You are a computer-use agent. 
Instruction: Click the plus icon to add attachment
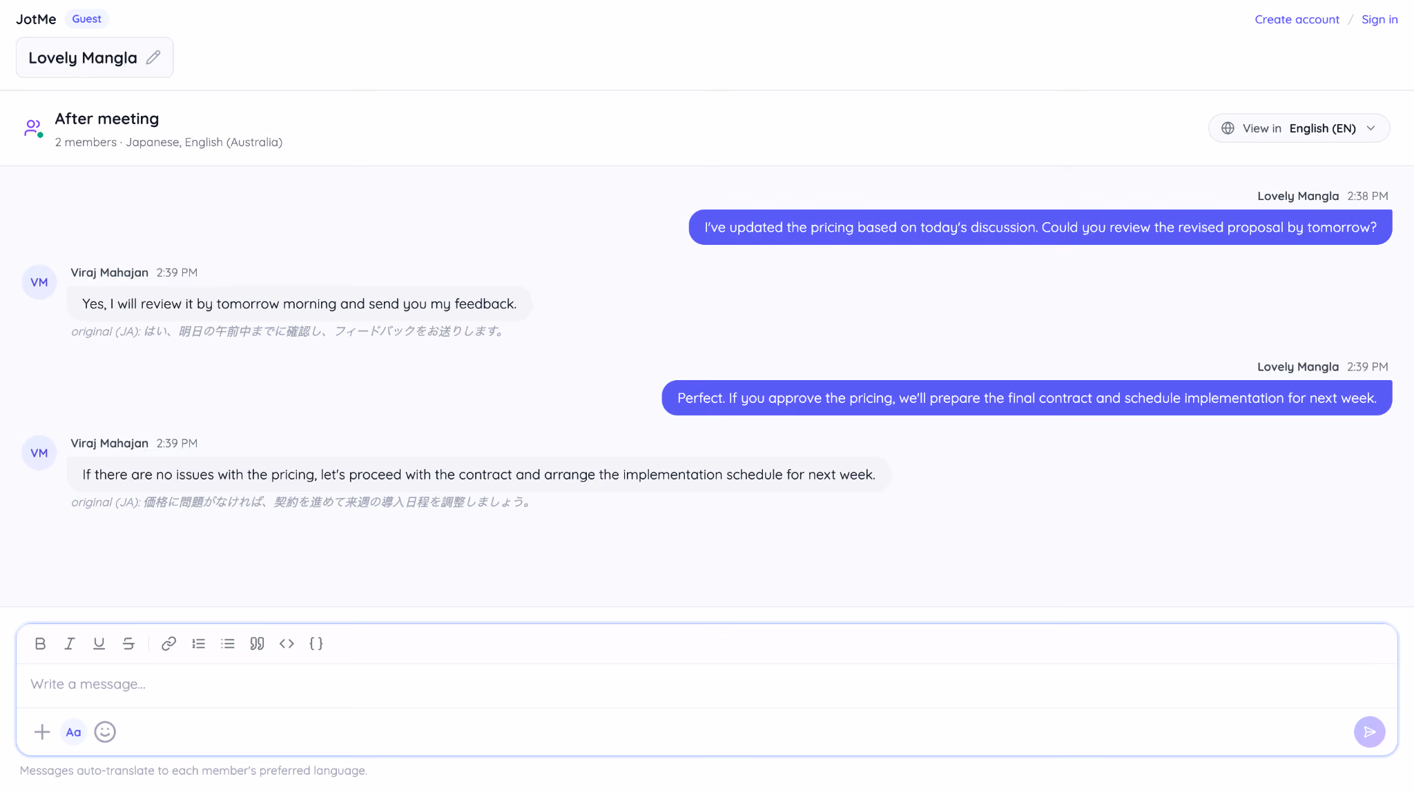coord(42,732)
